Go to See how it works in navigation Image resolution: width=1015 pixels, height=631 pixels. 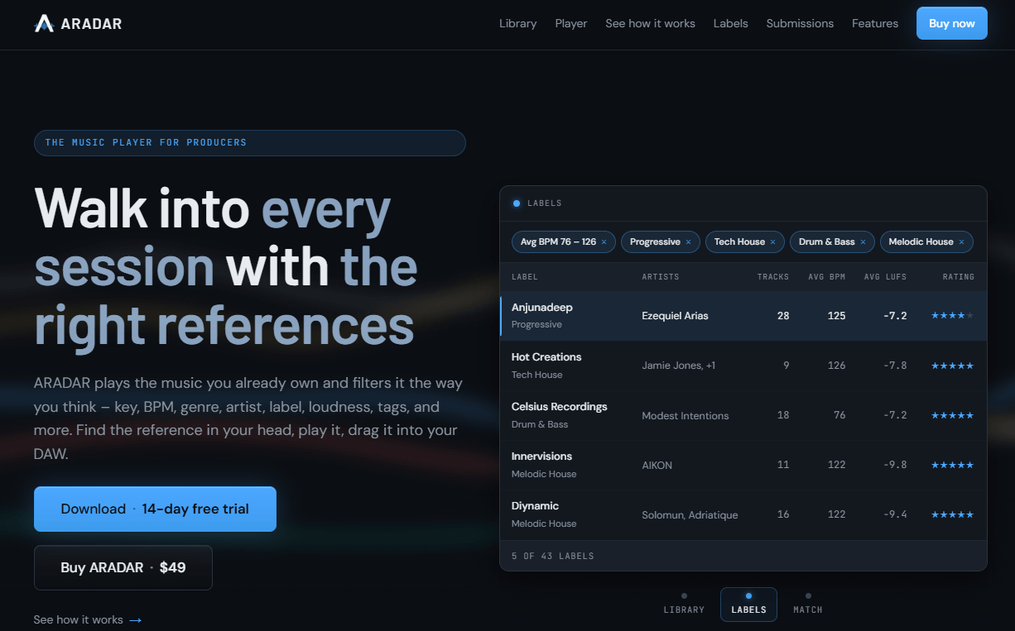click(x=650, y=23)
